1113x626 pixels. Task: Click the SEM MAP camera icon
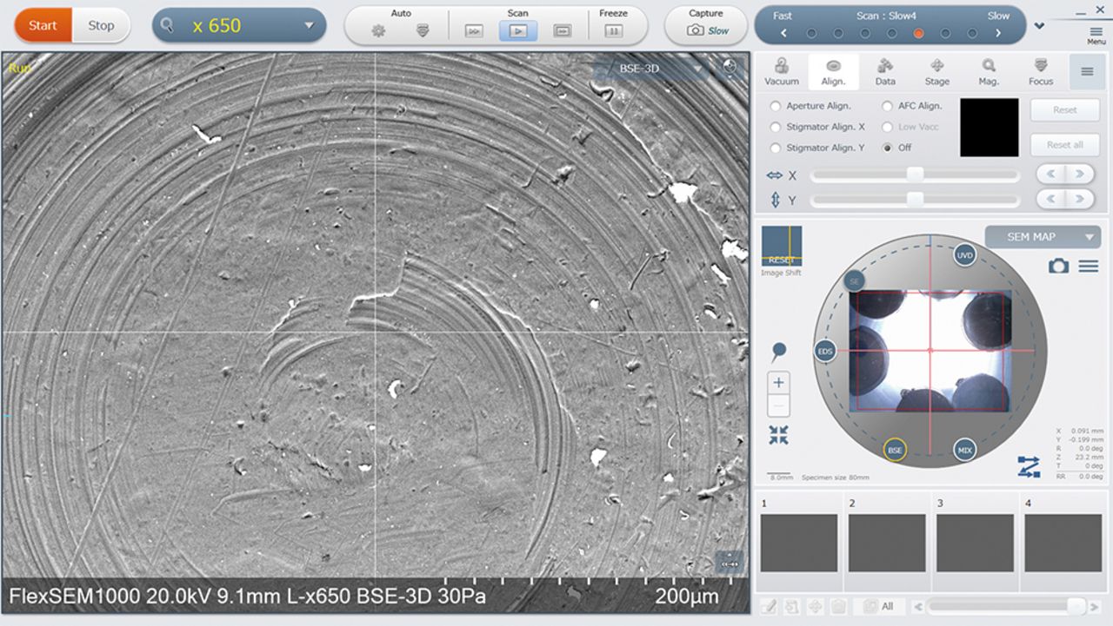(x=1058, y=266)
